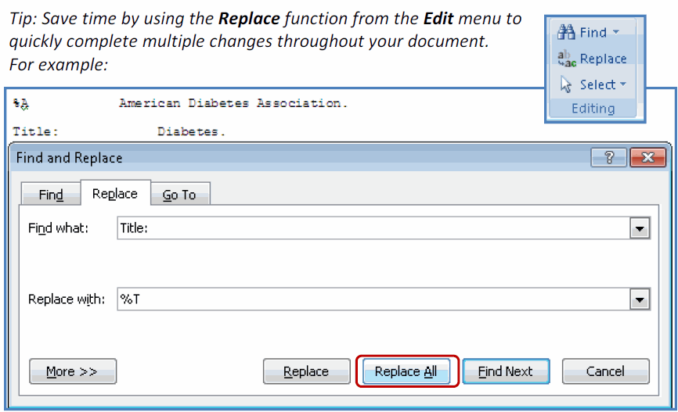Click the single Replace button
Screen dimensions: 678x412
point(307,371)
